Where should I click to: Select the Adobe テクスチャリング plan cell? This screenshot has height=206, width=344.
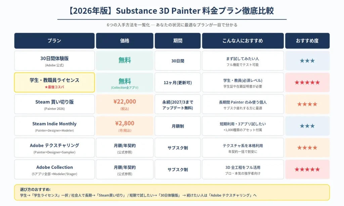[54, 148]
